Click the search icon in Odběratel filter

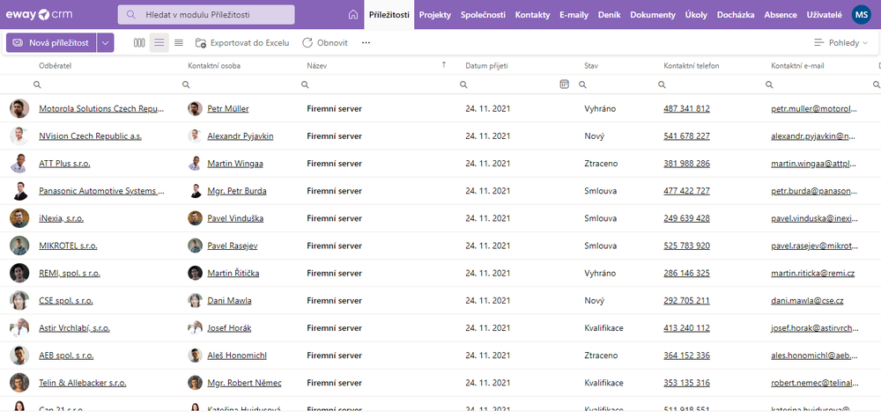click(x=37, y=84)
